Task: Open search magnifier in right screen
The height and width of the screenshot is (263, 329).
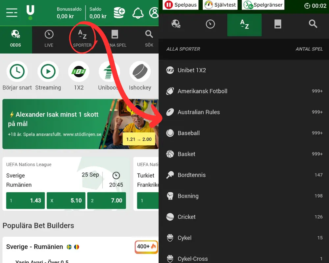Action: coord(313,24)
